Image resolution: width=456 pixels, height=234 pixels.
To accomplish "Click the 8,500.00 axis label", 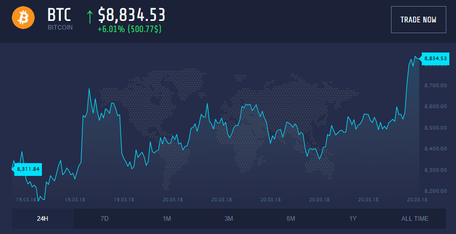I will coord(436,127).
